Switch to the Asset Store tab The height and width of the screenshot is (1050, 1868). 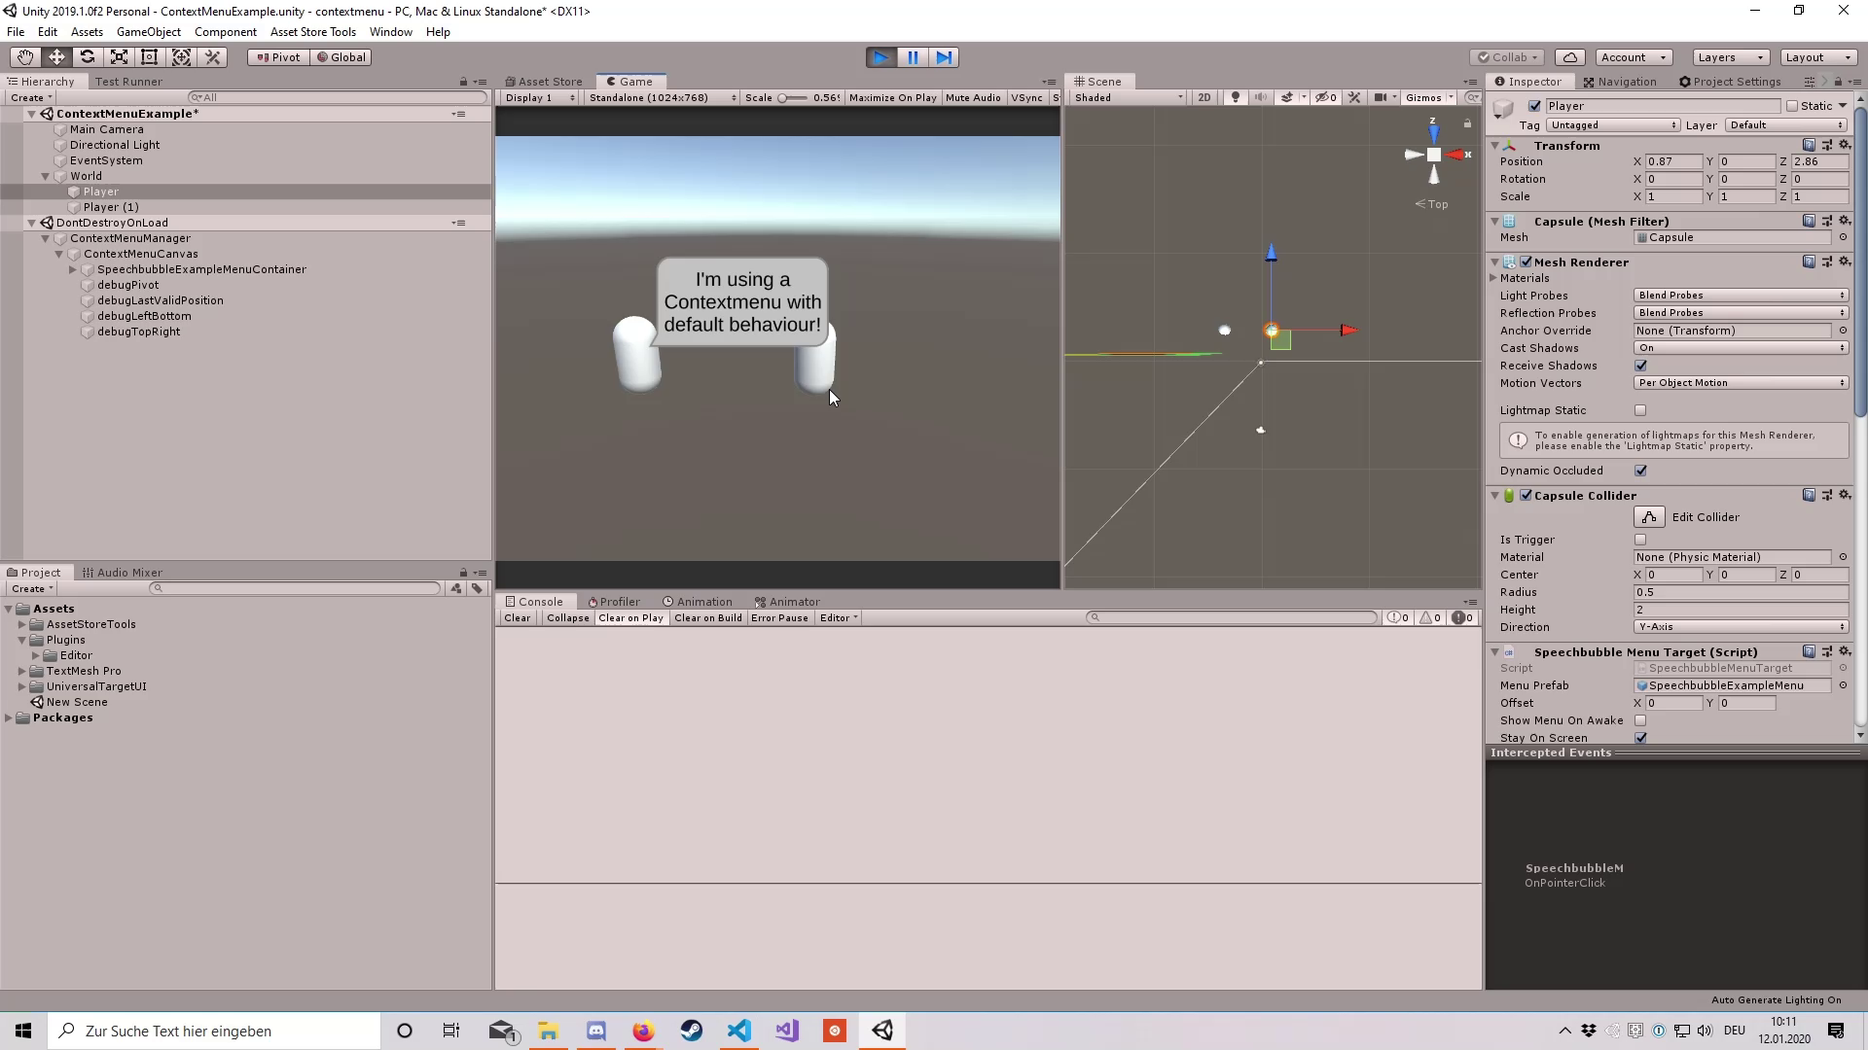543,82
